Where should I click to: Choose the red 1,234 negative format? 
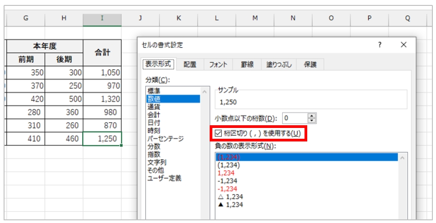pyautogui.click(x=307, y=173)
